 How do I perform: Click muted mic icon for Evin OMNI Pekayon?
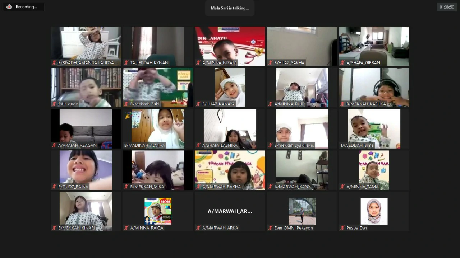(x=271, y=228)
